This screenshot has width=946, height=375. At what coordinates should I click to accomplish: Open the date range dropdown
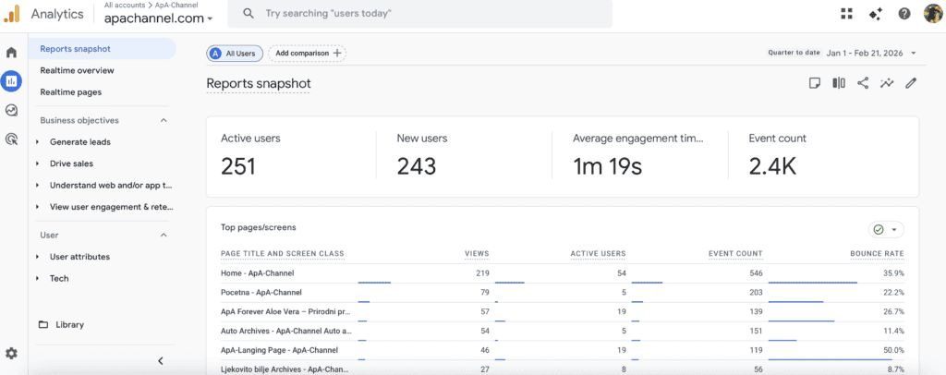coord(914,53)
